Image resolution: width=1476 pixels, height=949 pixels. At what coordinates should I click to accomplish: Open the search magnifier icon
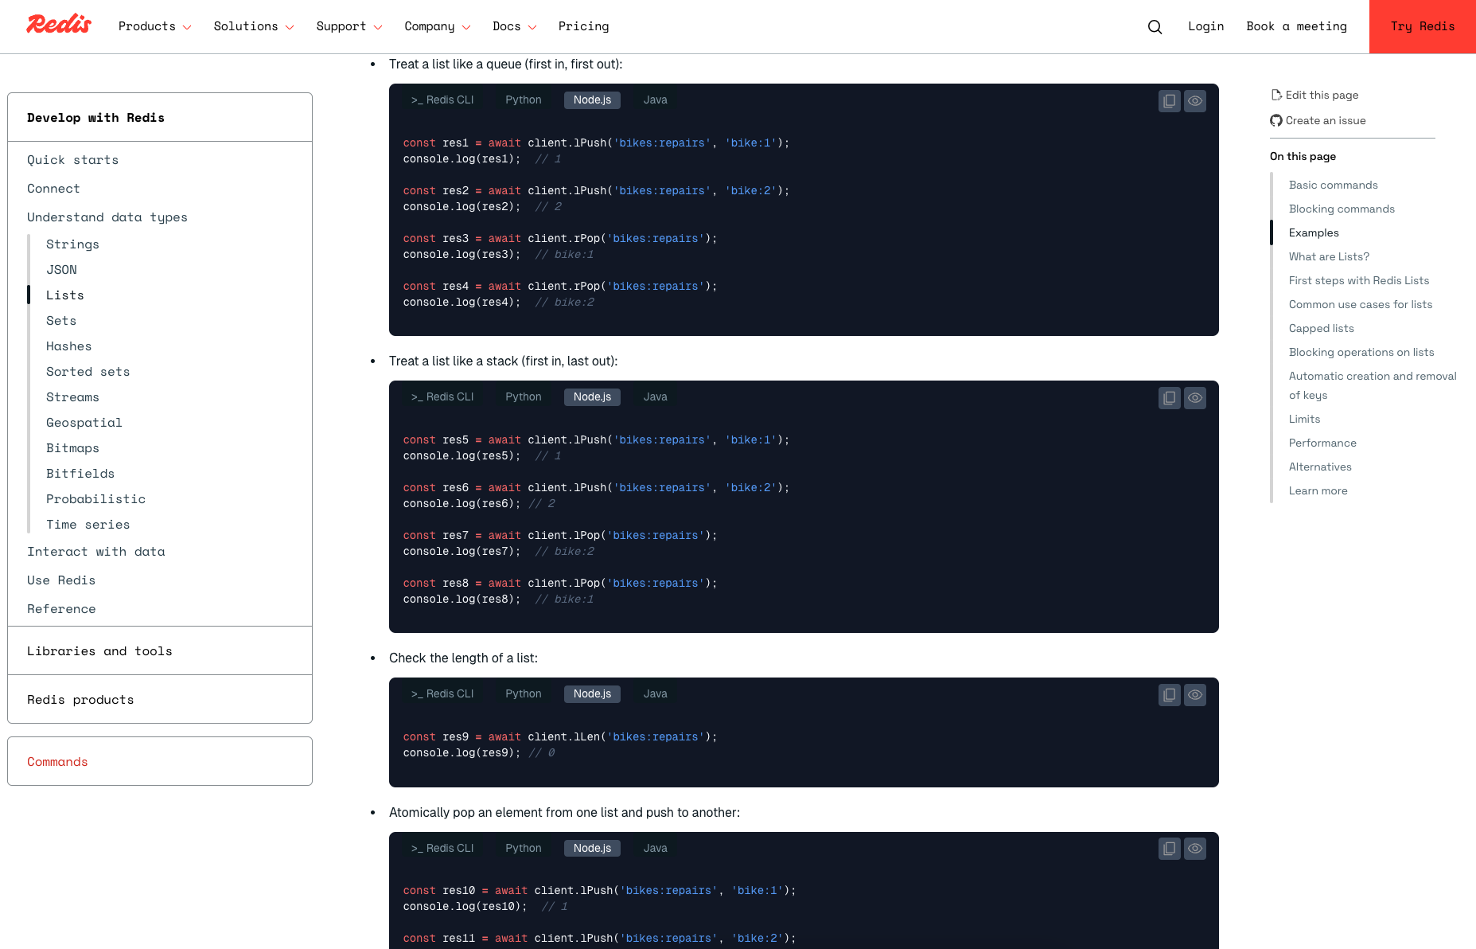coord(1155,27)
